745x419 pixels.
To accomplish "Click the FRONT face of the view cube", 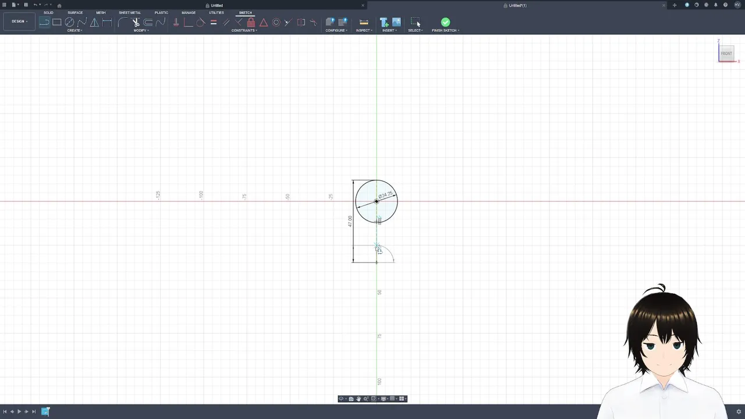I will [x=726, y=54].
